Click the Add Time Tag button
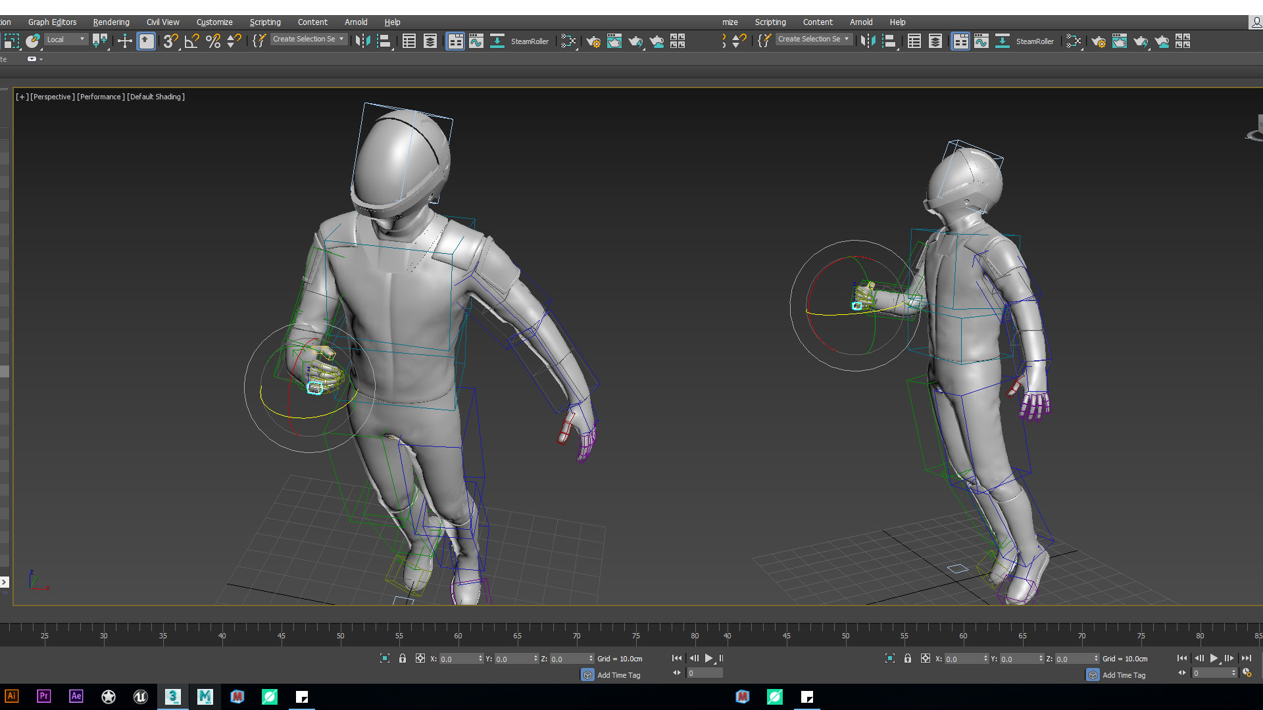Image resolution: width=1263 pixels, height=710 pixels. click(x=618, y=674)
